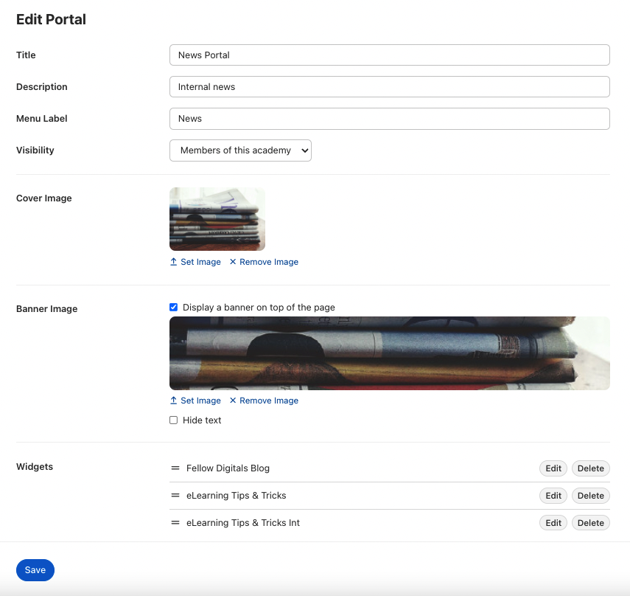Delete the eLearning Tips & Tricks widget
The width and height of the screenshot is (630, 596).
click(591, 496)
